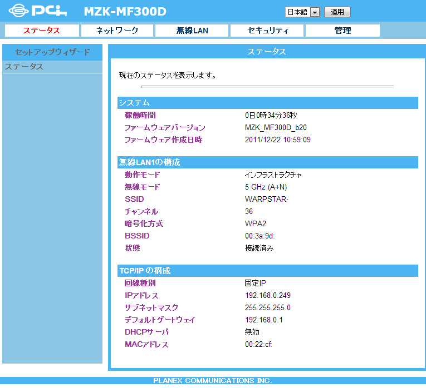Open the セキュリティ tab
The width and height of the screenshot is (426, 388).
[x=267, y=31]
